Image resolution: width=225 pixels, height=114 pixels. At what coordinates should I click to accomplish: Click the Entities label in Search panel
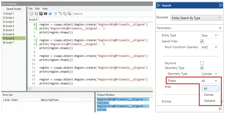click(166, 101)
